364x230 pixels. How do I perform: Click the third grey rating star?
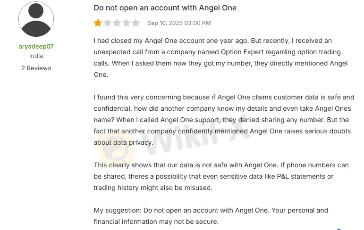click(x=117, y=23)
